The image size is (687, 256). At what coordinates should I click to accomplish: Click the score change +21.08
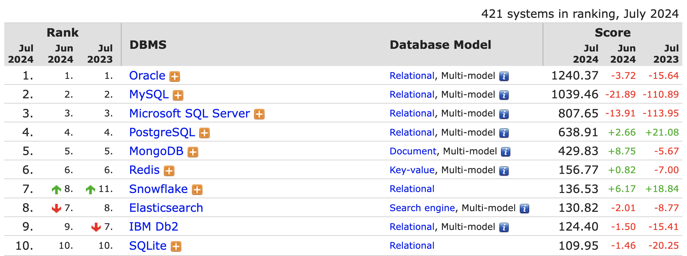[x=662, y=133]
